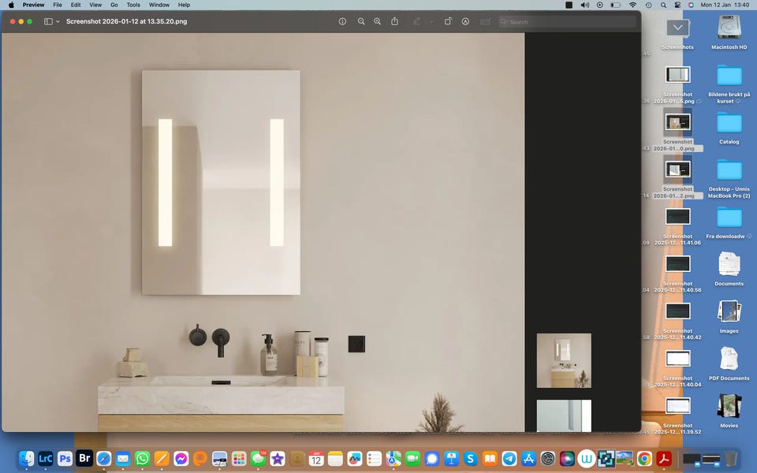
Task: Open Google Chrome from the Dock
Action: (644, 459)
